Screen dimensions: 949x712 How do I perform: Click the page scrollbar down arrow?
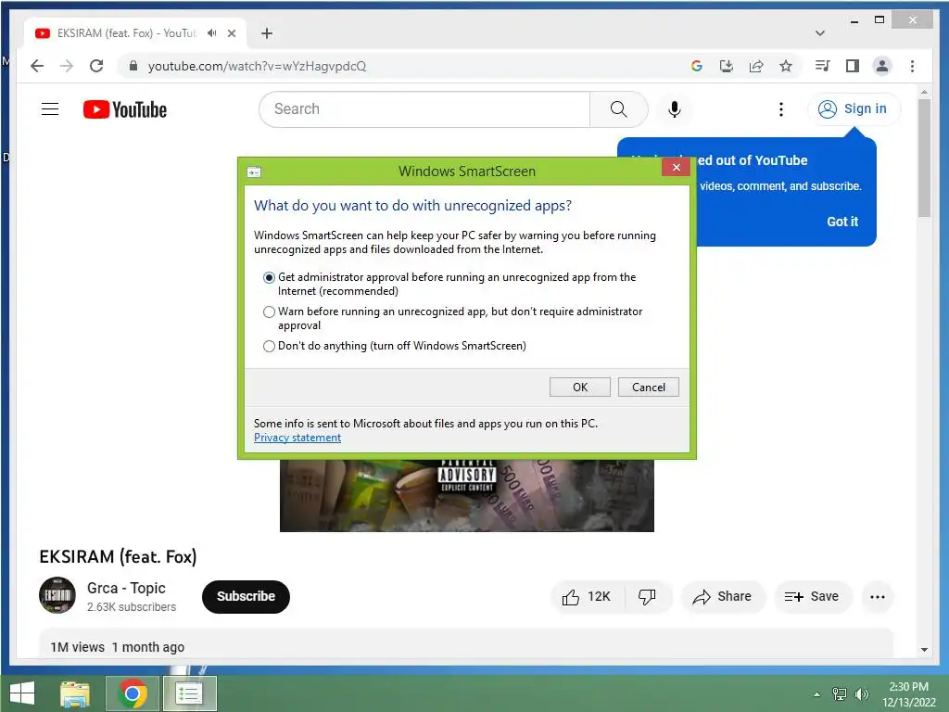(924, 650)
